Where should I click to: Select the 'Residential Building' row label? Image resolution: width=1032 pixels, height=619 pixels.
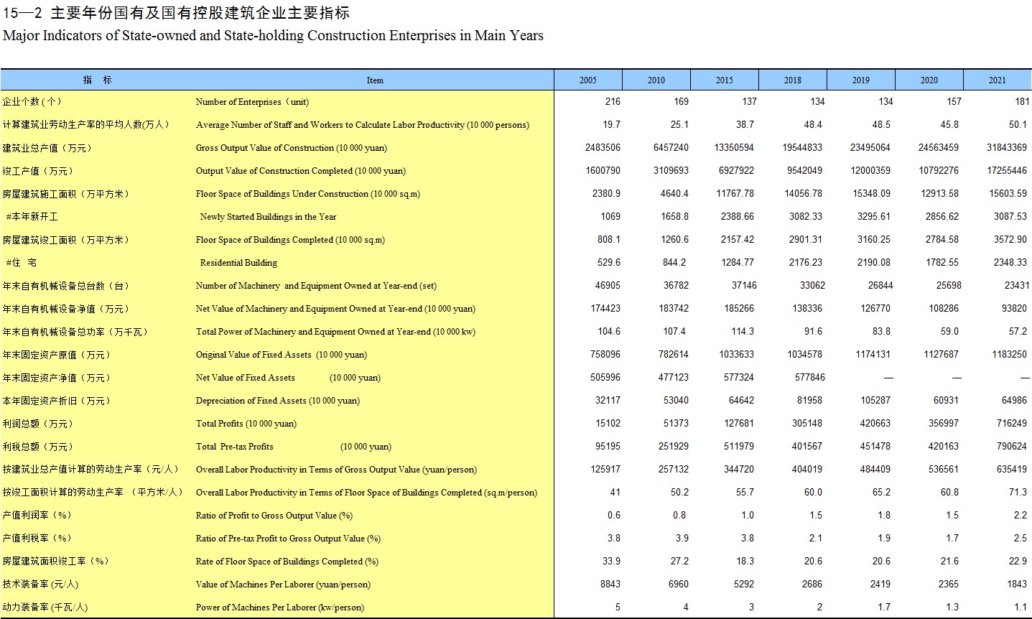point(238,263)
